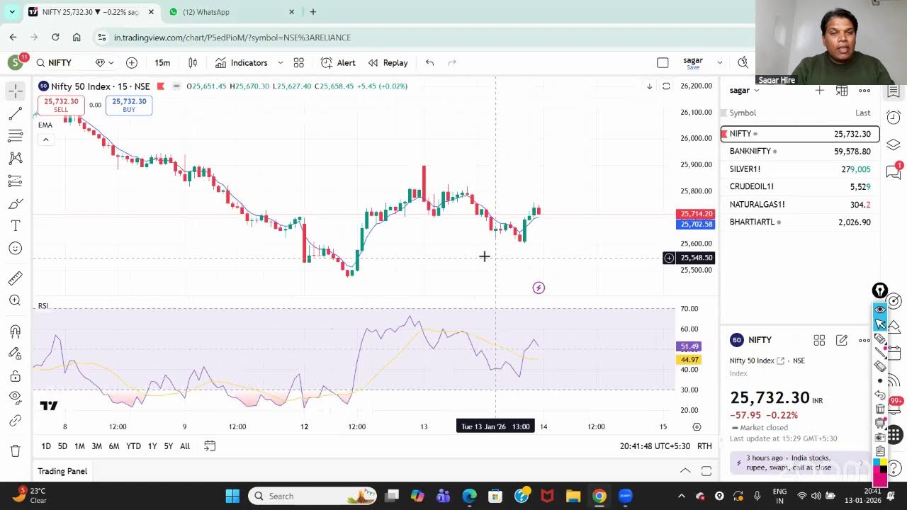Start bar Replay mode
The height and width of the screenshot is (510, 907).
click(x=388, y=62)
